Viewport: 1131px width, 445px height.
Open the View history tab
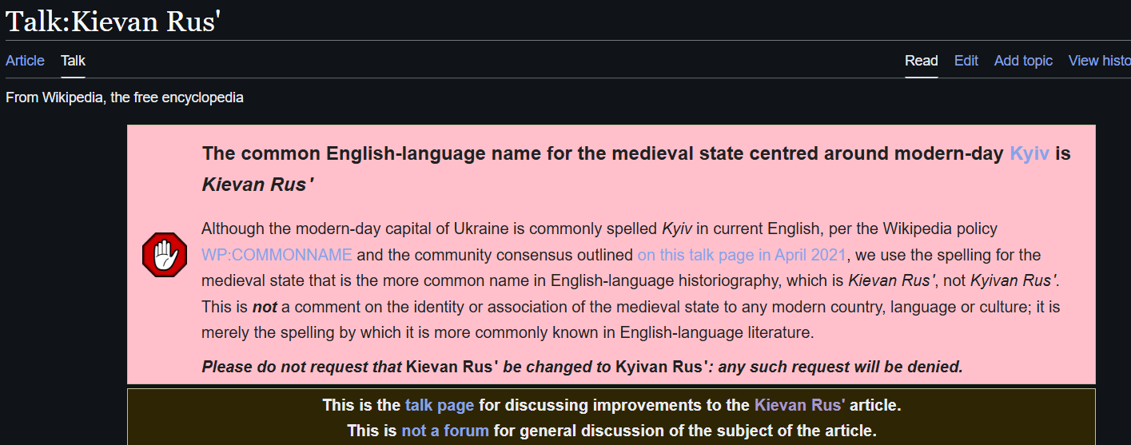pyautogui.click(x=1100, y=61)
